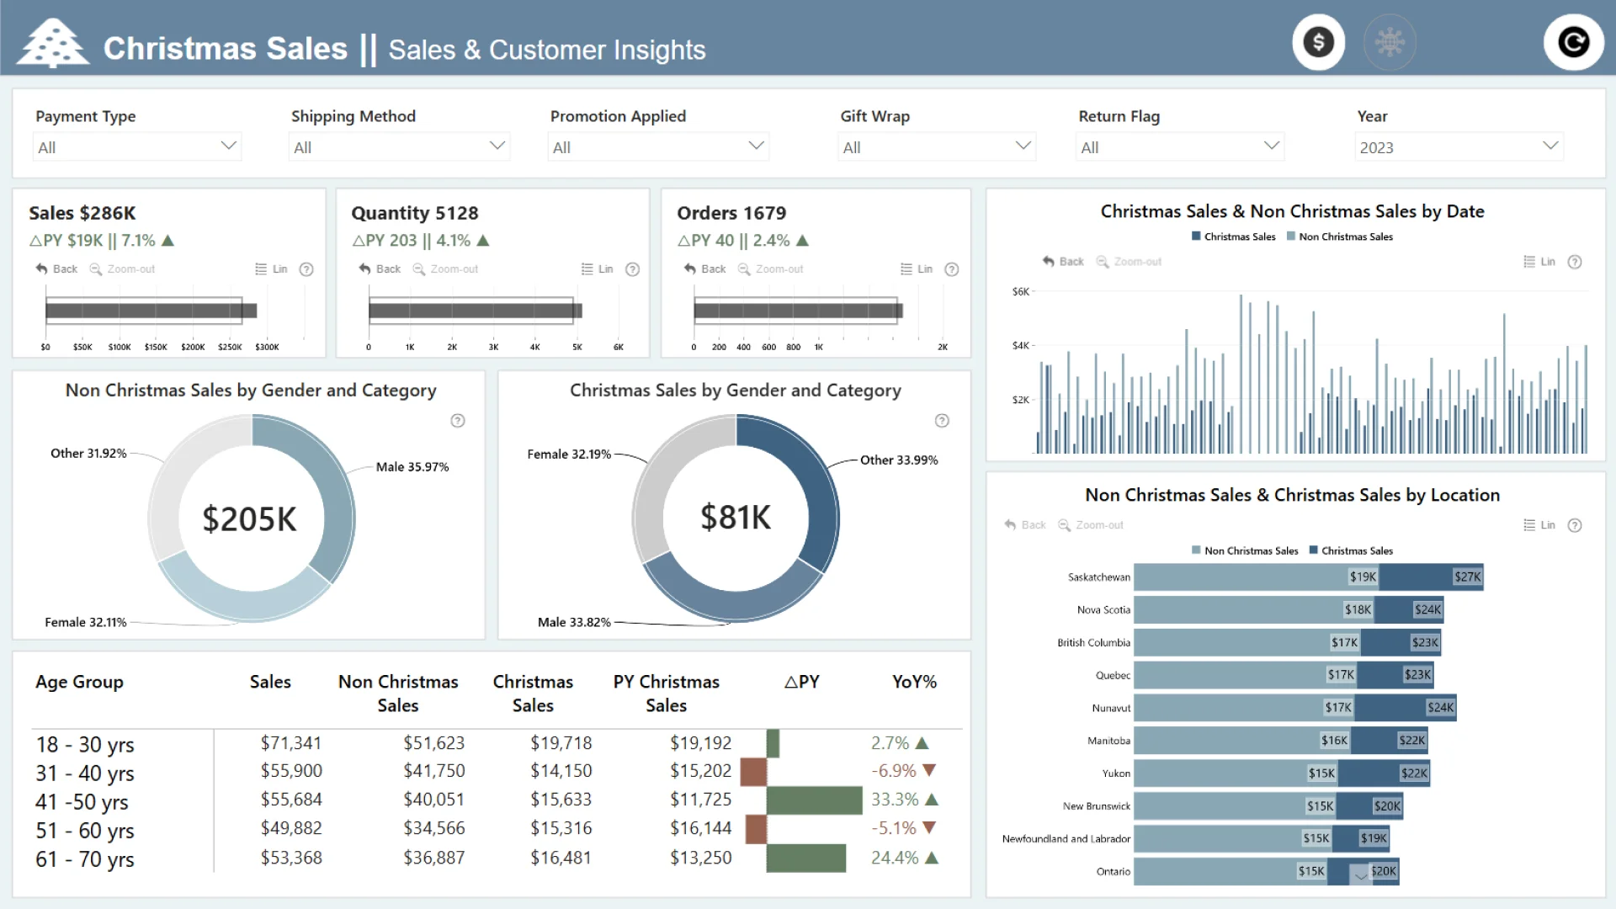Open the Promotion Applied dropdown

(x=658, y=146)
